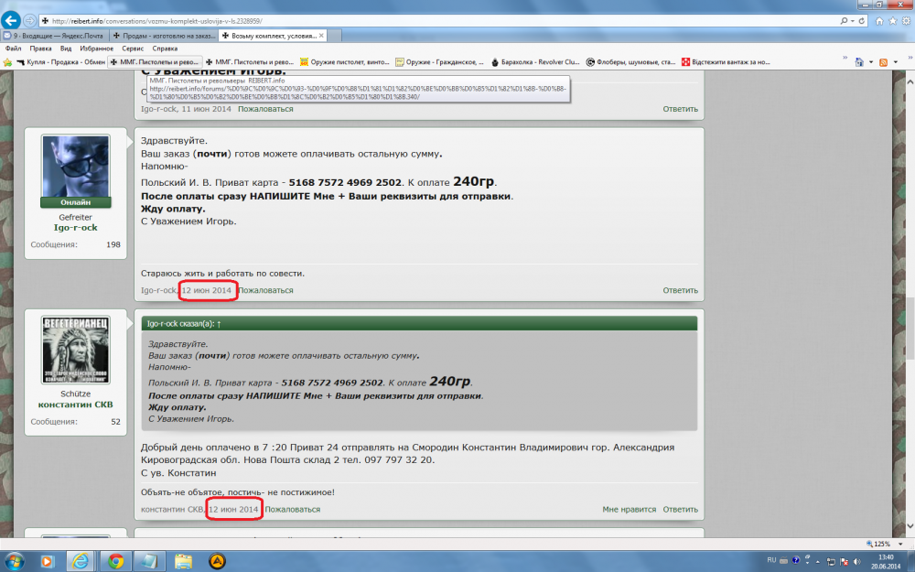The width and height of the screenshot is (915, 572).
Task: Open the Файл menu
Action: [13, 49]
